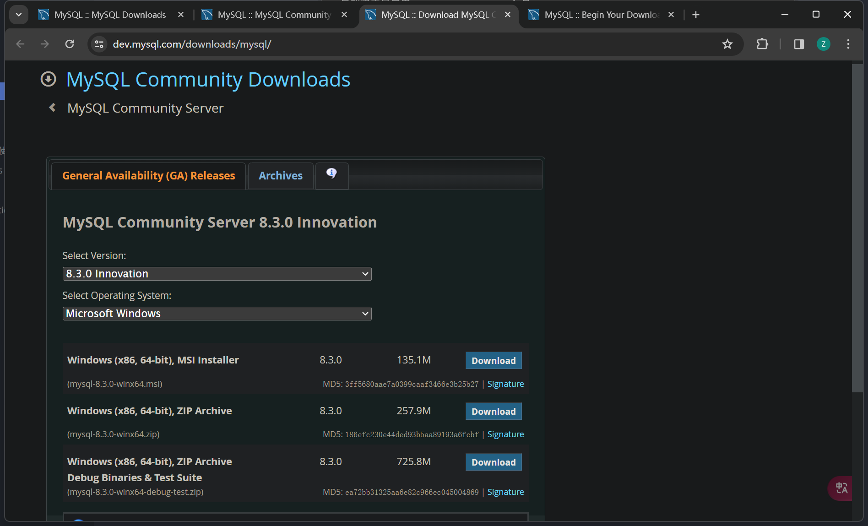Open the tab search dropdown arrow
Viewport: 868px width, 526px height.
click(19, 15)
